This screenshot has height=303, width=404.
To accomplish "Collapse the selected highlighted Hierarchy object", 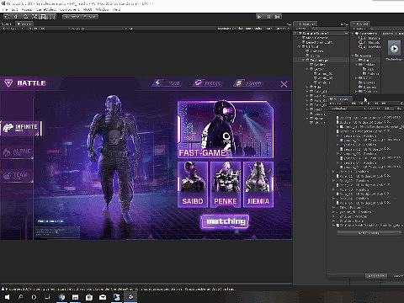I will (304, 60).
